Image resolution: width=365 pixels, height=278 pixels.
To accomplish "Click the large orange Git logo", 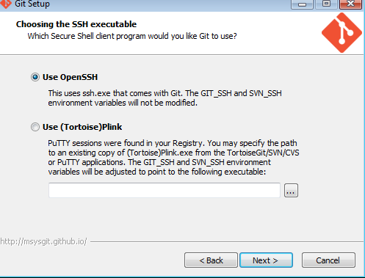I will pyautogui.click(x=341, y=33).
